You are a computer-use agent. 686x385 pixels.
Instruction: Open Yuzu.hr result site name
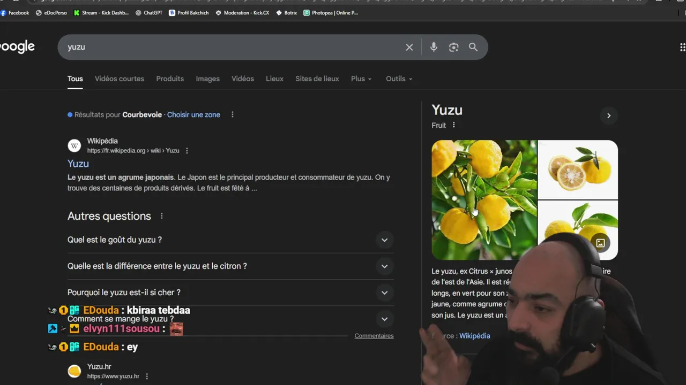tap(99, 366)
